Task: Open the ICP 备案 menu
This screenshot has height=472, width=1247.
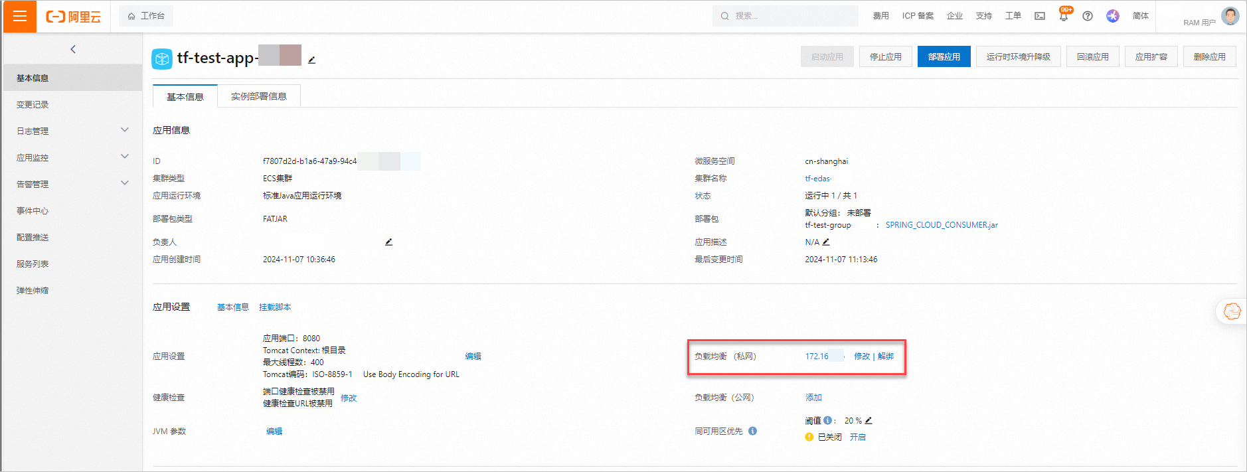Action: [918, 16]
